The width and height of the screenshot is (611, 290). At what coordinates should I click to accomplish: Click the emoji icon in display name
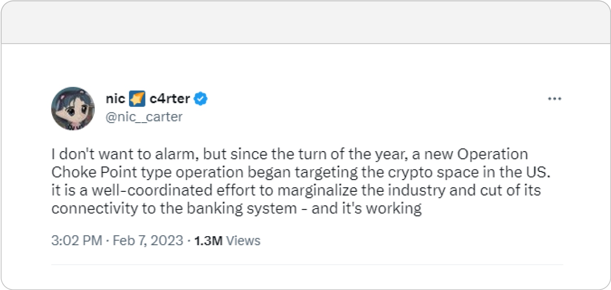137,99
